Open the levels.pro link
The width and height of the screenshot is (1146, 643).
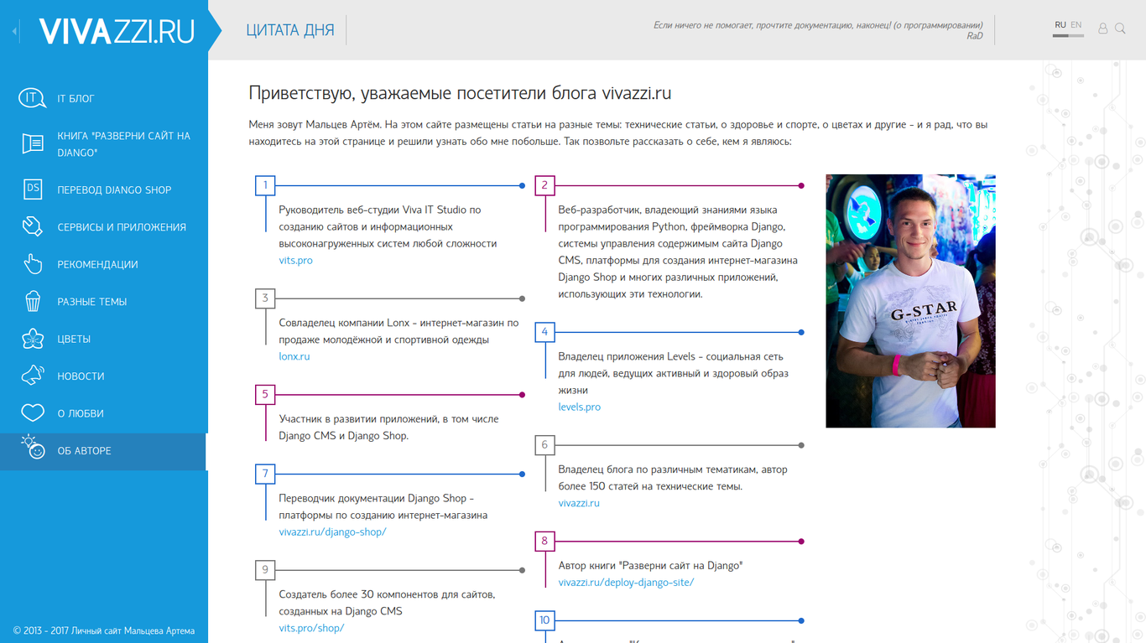[x=579, y=407]
